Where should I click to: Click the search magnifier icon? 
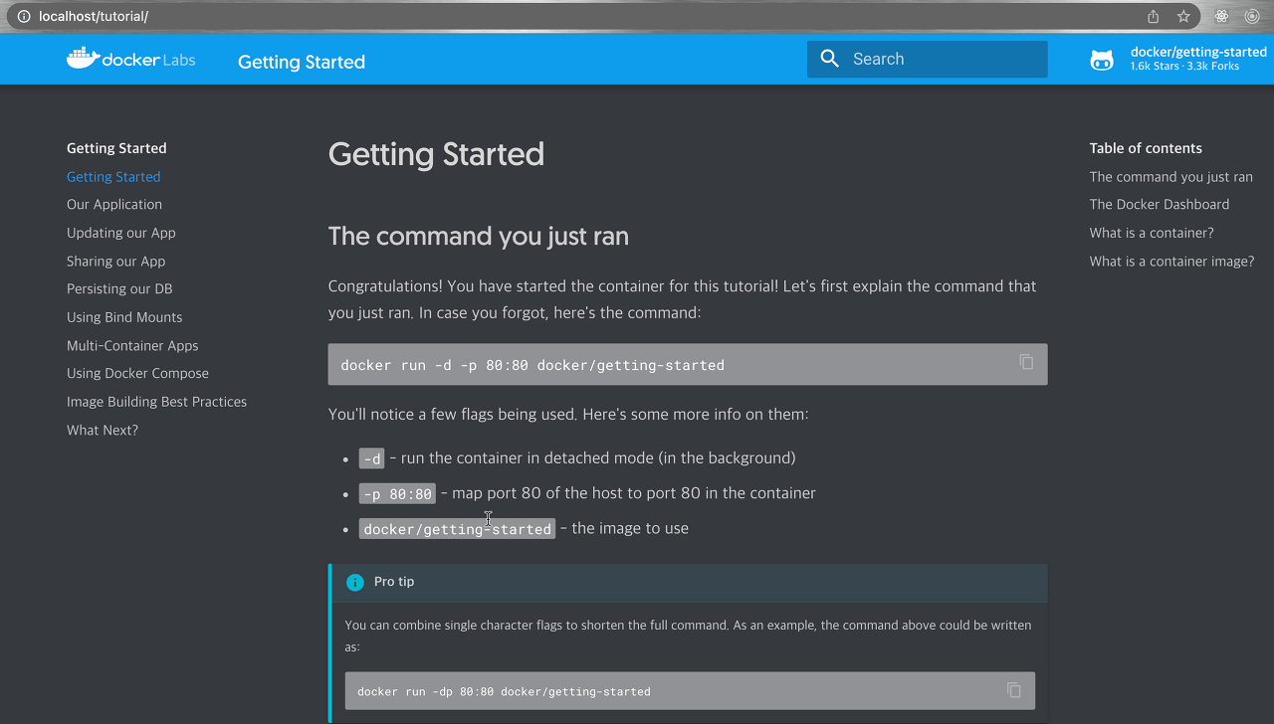pos(830,59)
